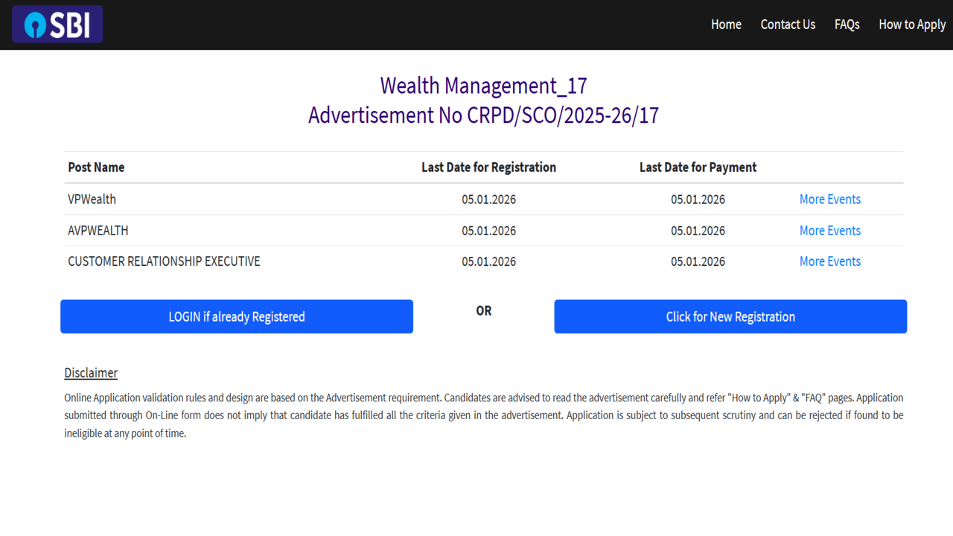This screenshot has width=953, height=536.
Task: View More Events for AVPWEALTH post
Action: (829, 231)
